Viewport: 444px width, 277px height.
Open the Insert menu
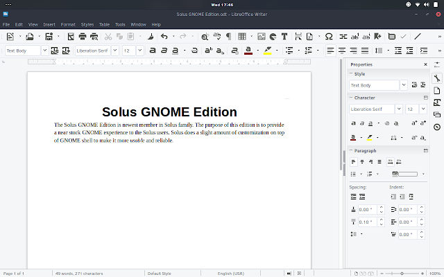pyautogui.click(x=49, y=25)
